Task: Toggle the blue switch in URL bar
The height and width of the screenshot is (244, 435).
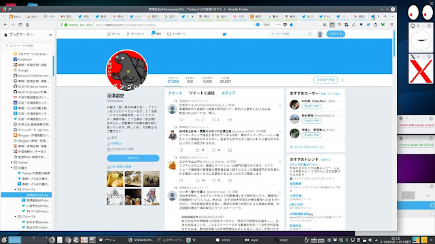Action: pyautogui.click(x=257, y=24)
